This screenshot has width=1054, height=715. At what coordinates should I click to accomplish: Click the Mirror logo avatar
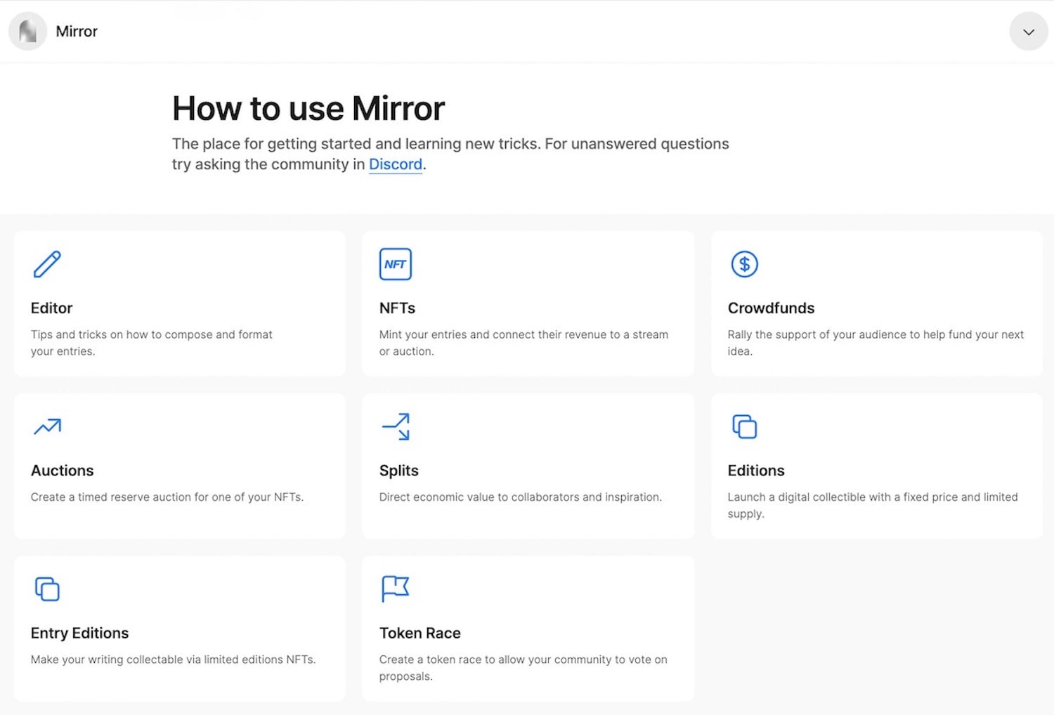pos(27,32)
